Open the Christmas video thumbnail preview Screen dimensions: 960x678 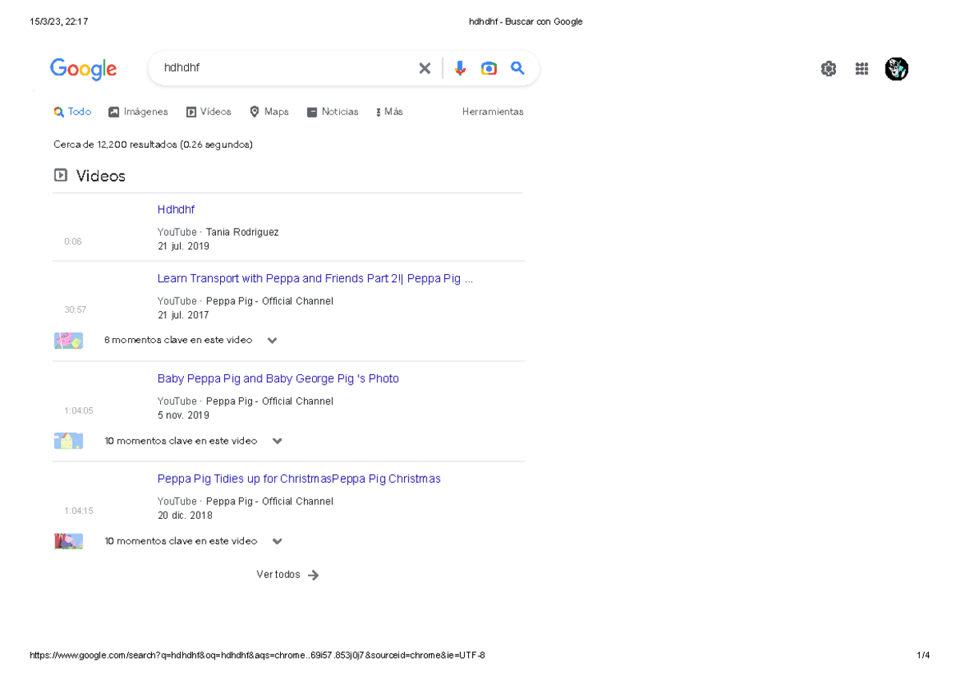[x=68, y=540]
